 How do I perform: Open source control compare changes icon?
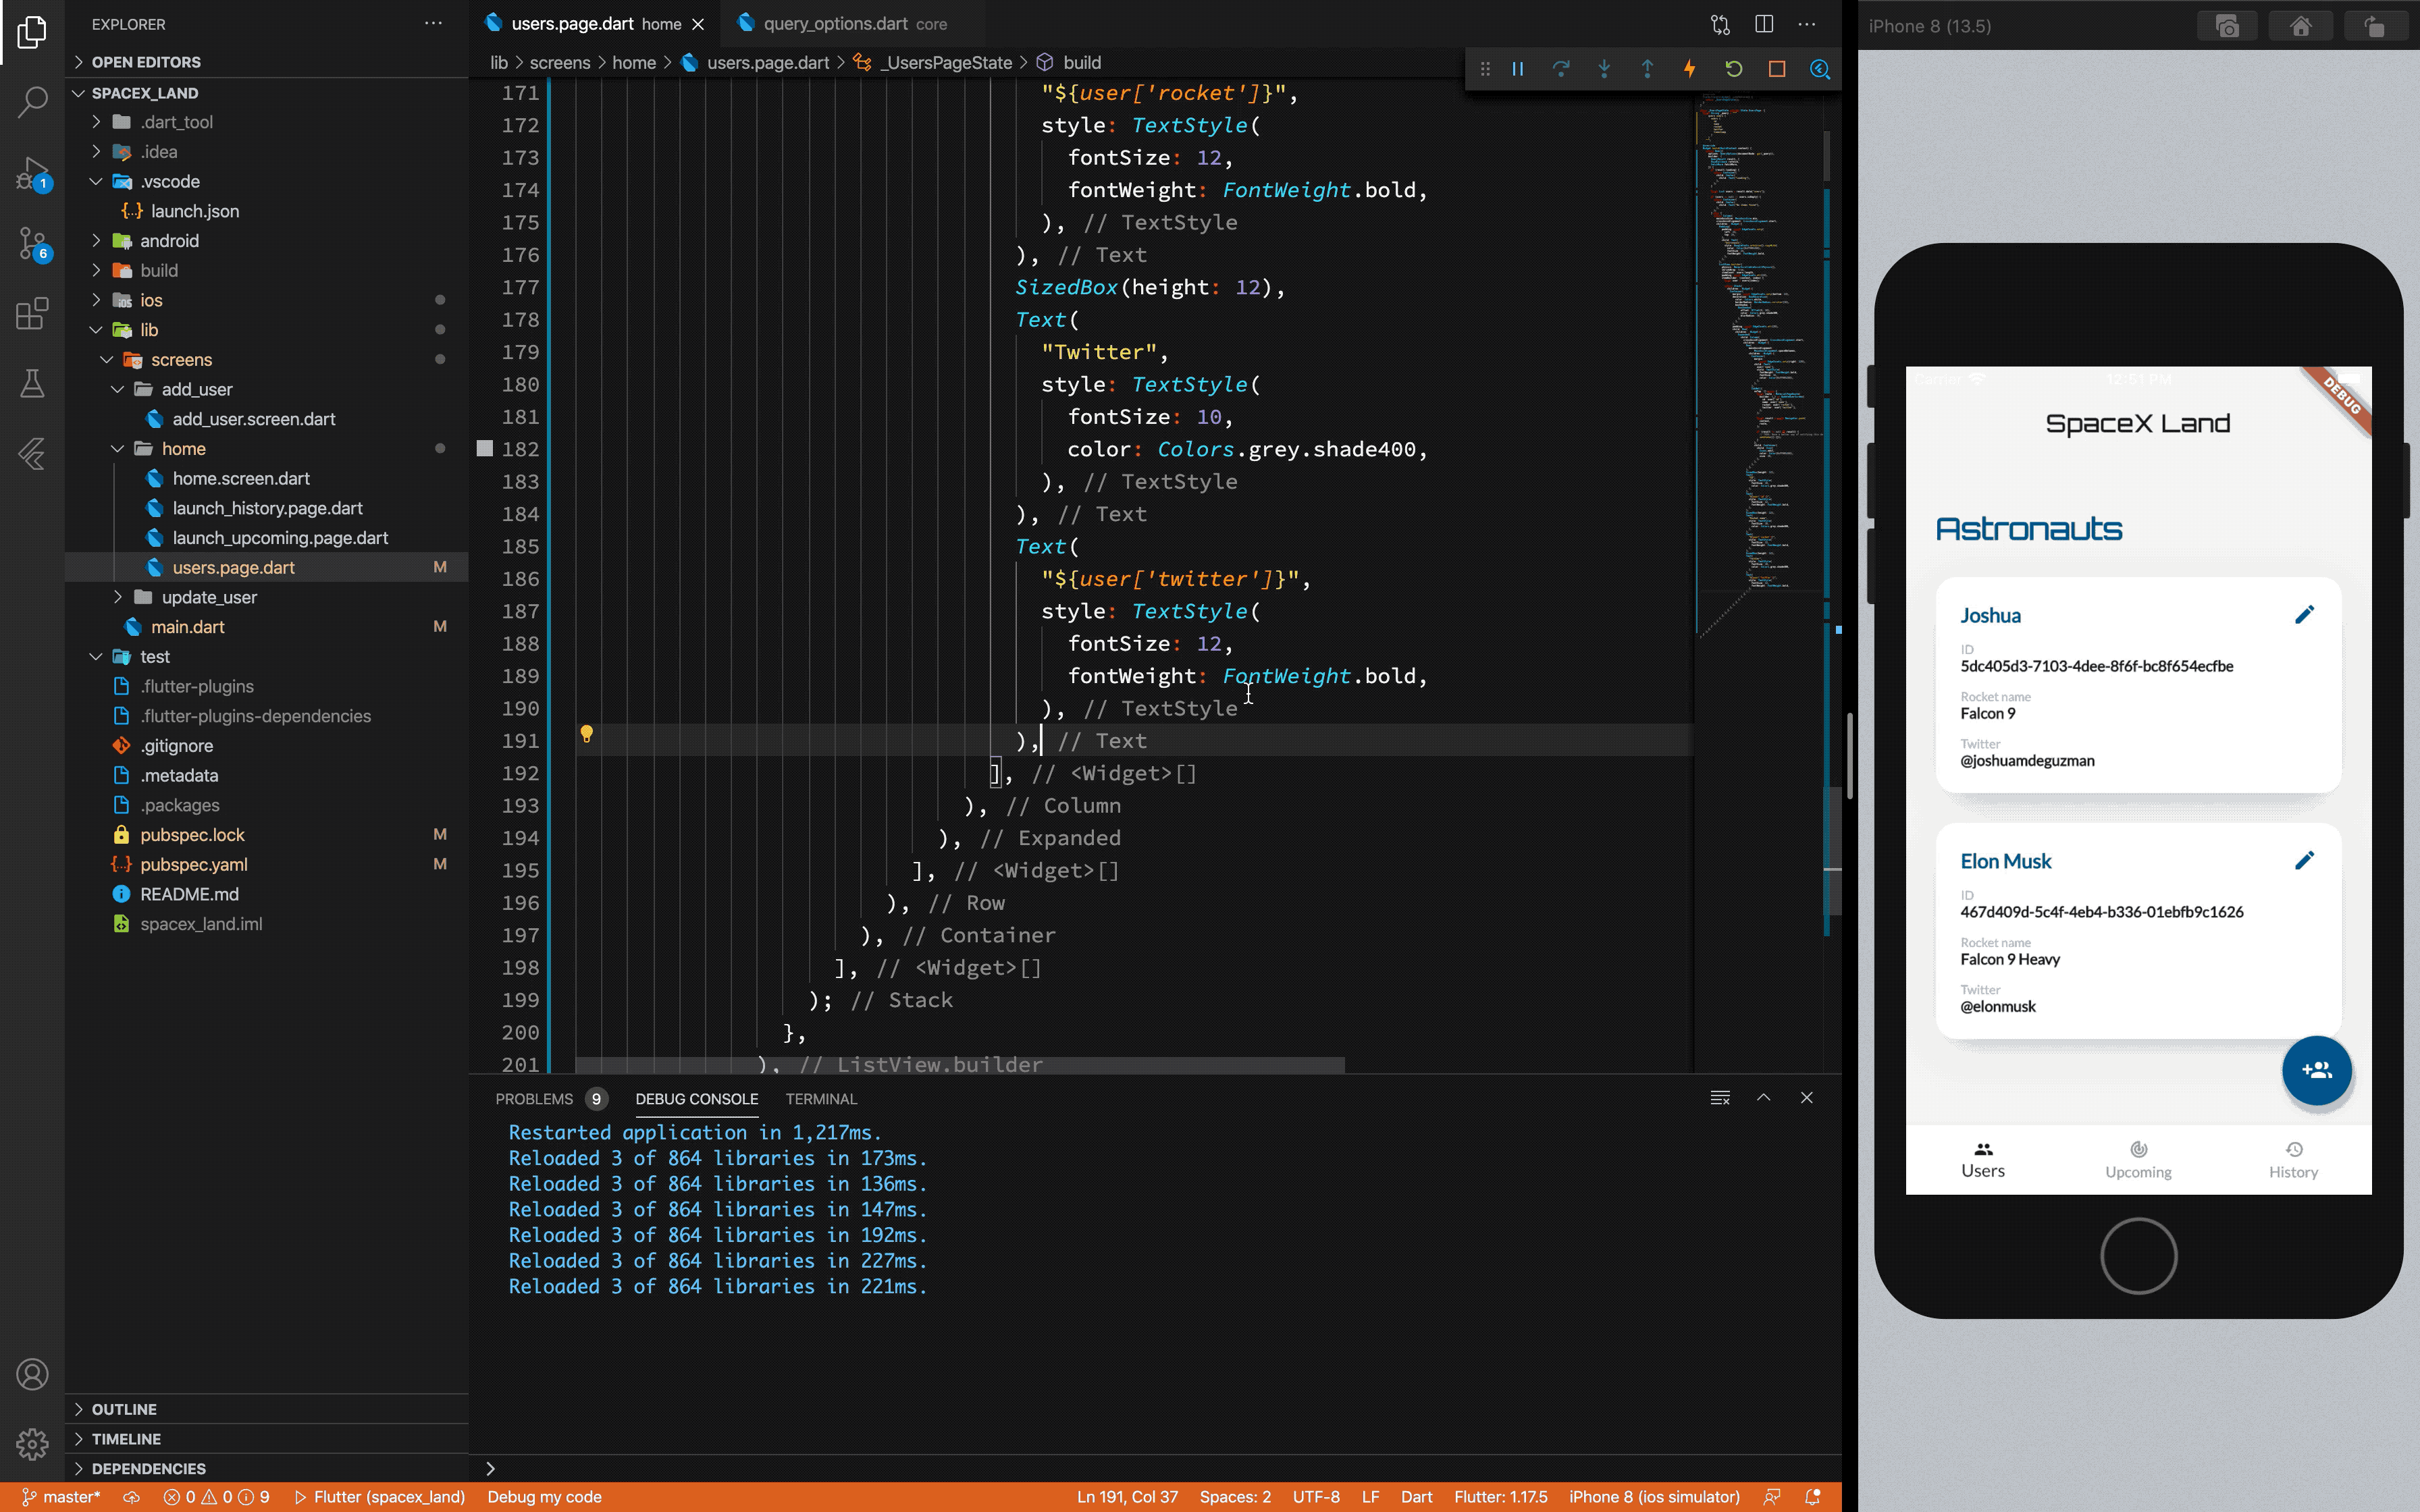pyautogui.click(x=1720, y=24)
